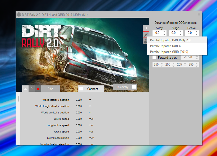Click the telemetry list scrollbar handle
The height and width of the screenshot is (156, 217).
tap(18, 99)
